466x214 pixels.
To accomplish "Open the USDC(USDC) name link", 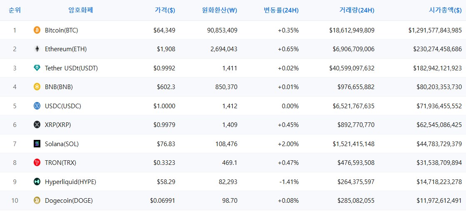I will pyautogui.click(x=63, y=106).
